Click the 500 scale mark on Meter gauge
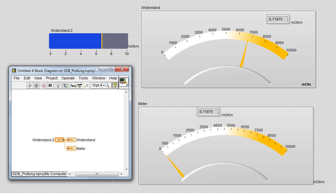The height and width of the screenshot is (193, 336). [165, 143]
